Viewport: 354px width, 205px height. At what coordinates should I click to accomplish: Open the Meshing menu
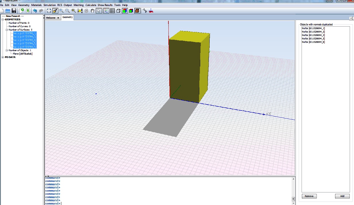[x=78, y=5]
